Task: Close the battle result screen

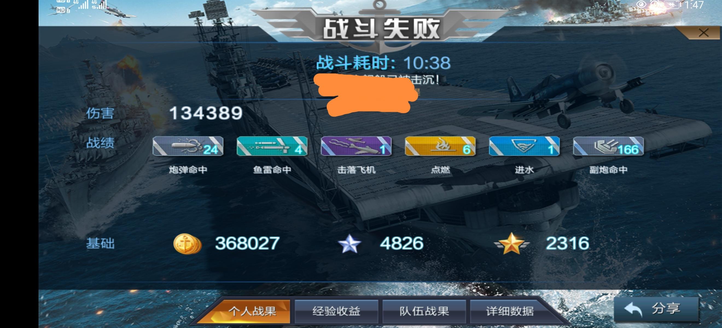Action: click(703, 33)
